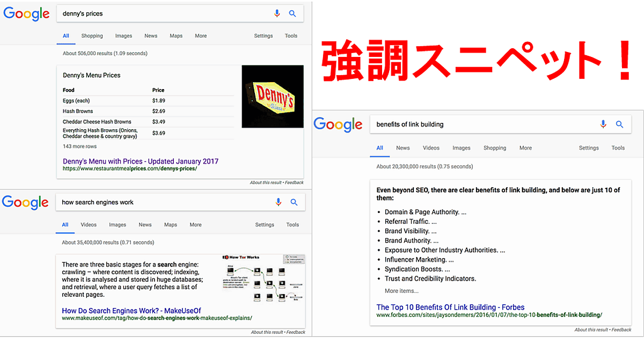Expand More menu in denny's prices results
The image size is (644, 338).
(x=201, y=36)
